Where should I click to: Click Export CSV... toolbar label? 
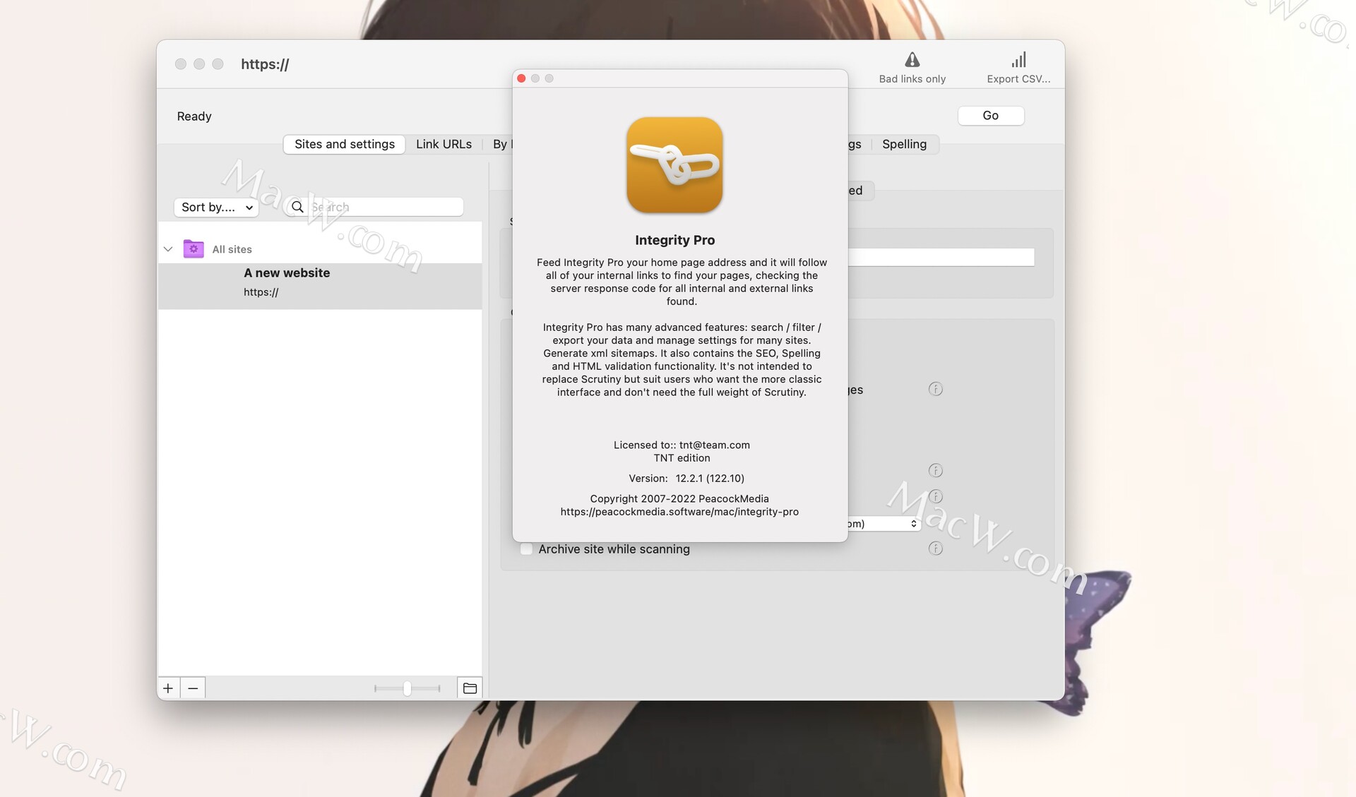[x=1018, y=79]
